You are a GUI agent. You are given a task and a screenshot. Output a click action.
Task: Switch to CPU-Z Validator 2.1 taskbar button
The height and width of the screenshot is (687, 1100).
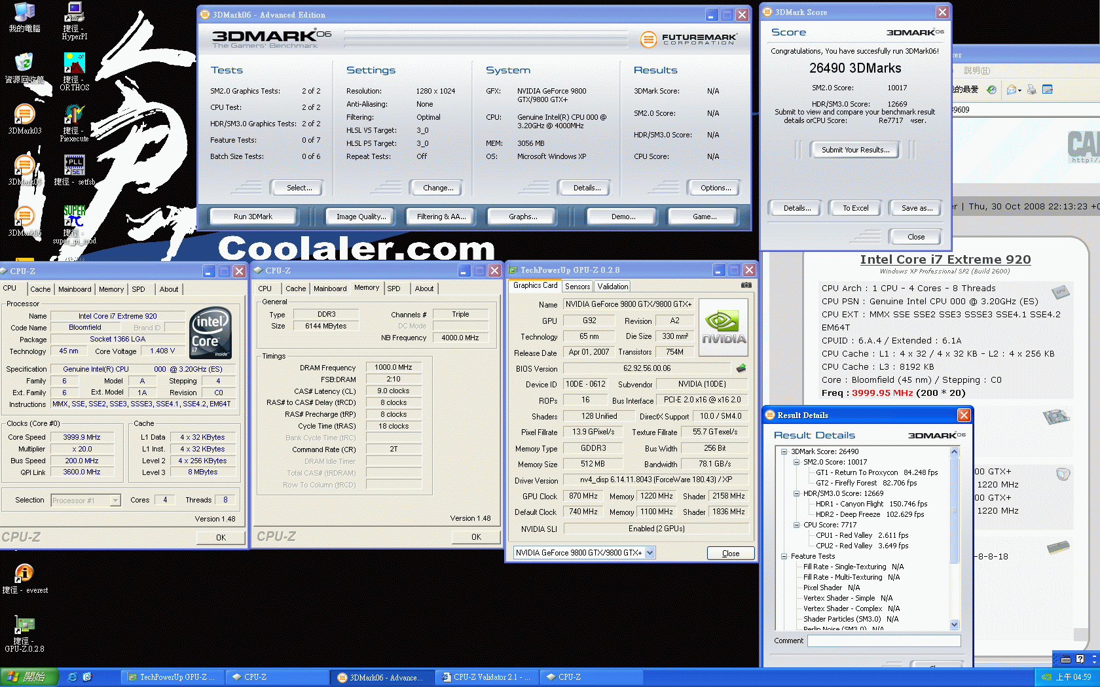click(x=487, y=677)
